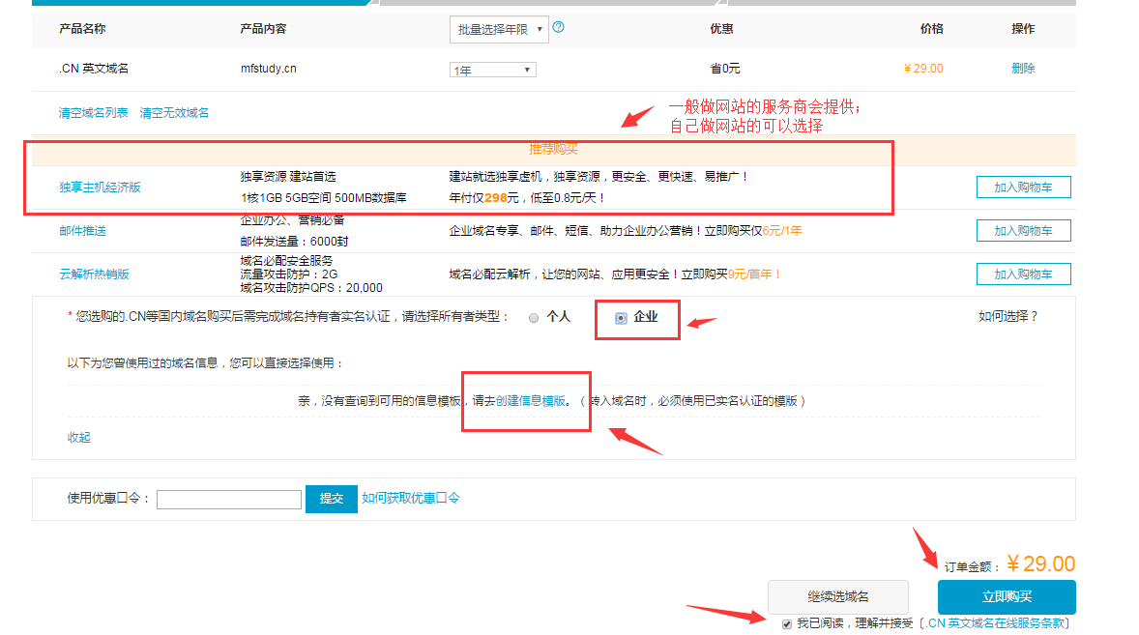The width and height of the screenshot is (1139, 635).
Task: Click the 优惠口令 coupon input field
Action: [229, 500]
